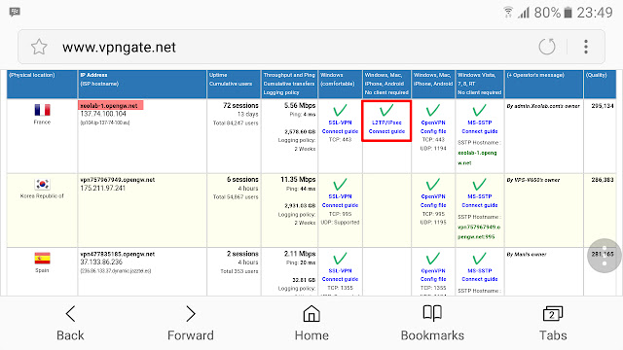Reload the page with refresh icon
Screen dimensions: 623x350
[547, 47]
